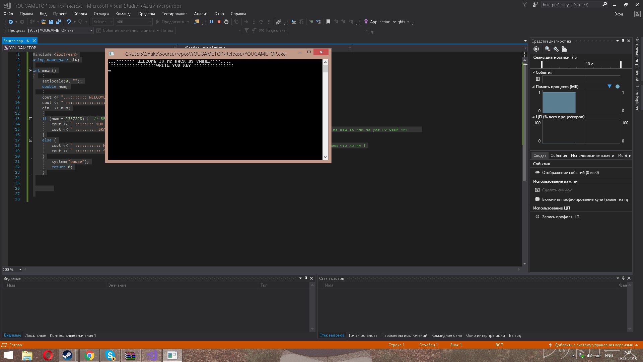Open the Обозреватель решений side tab
Screen dimensions: 643x362
[x=637, y=59]
